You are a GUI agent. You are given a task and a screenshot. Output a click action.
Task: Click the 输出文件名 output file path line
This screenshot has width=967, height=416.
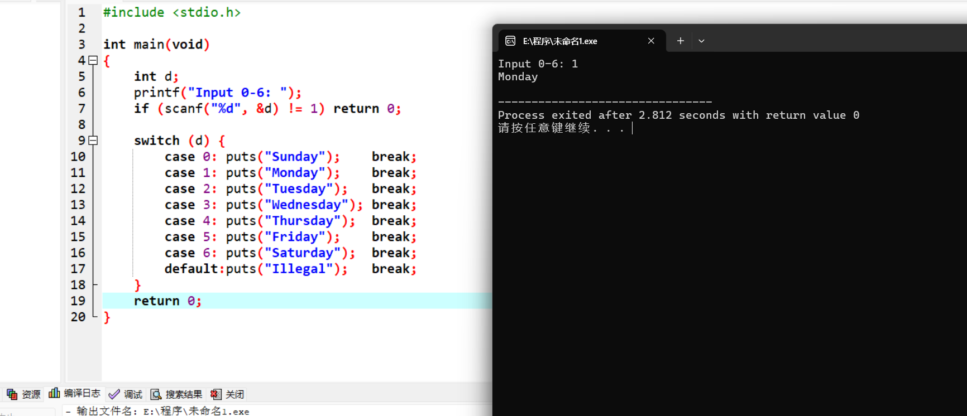(x=157, y=411)
